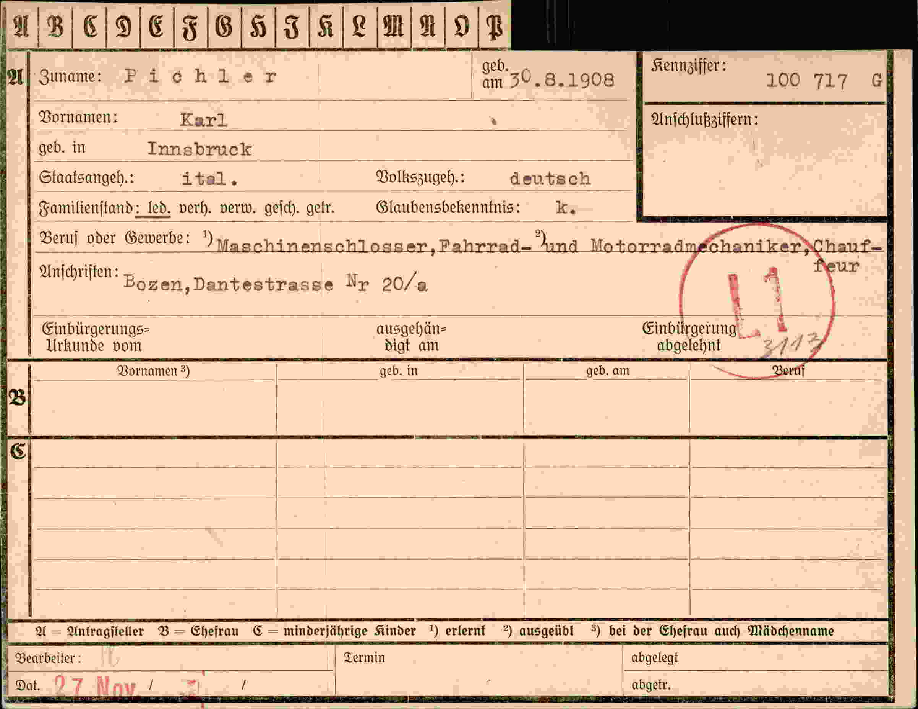Select the alphabet index tab G
The width and height of the screenshot is (918, 709).
coord(224,27)
